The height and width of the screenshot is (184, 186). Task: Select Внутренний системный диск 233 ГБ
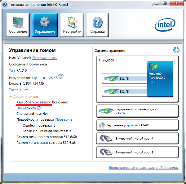pyautogui.click(x=137, y=111)
